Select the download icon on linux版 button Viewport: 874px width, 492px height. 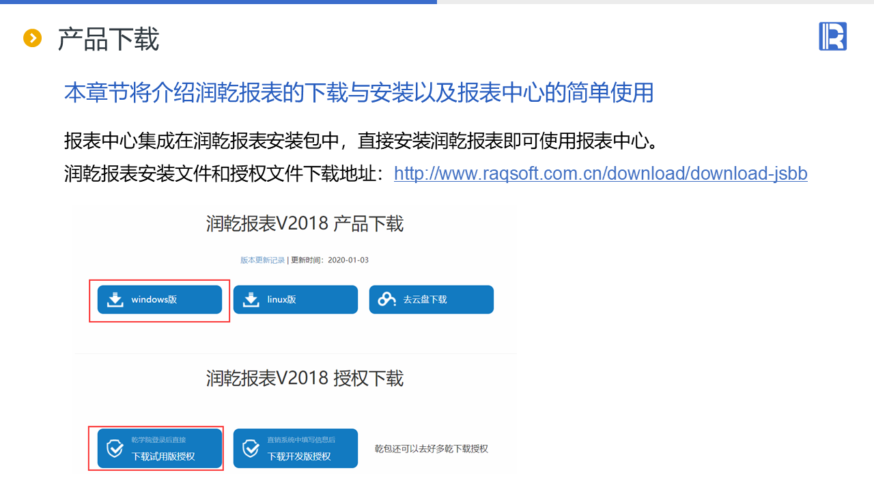tap(251, 299)
